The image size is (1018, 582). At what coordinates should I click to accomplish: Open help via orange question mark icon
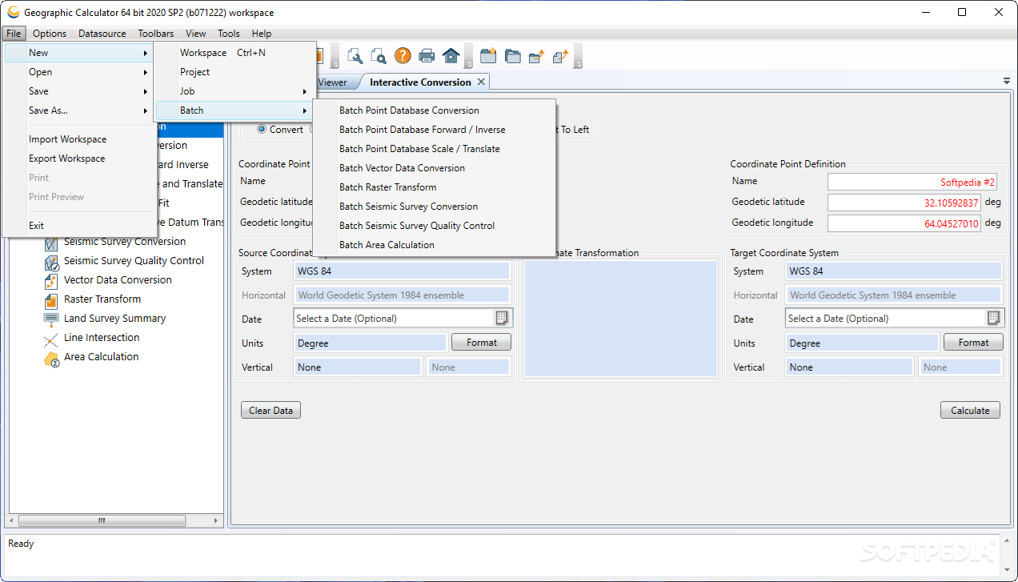point(403,56)
